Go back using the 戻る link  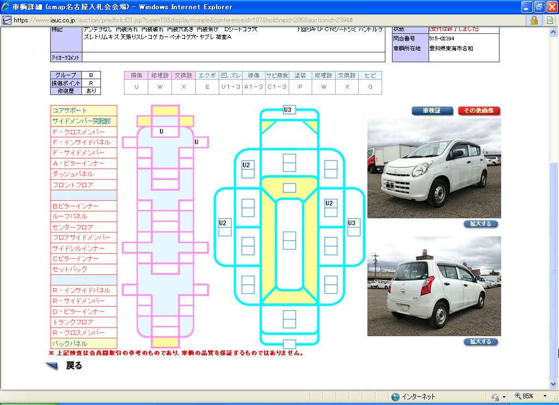(74, 366)
